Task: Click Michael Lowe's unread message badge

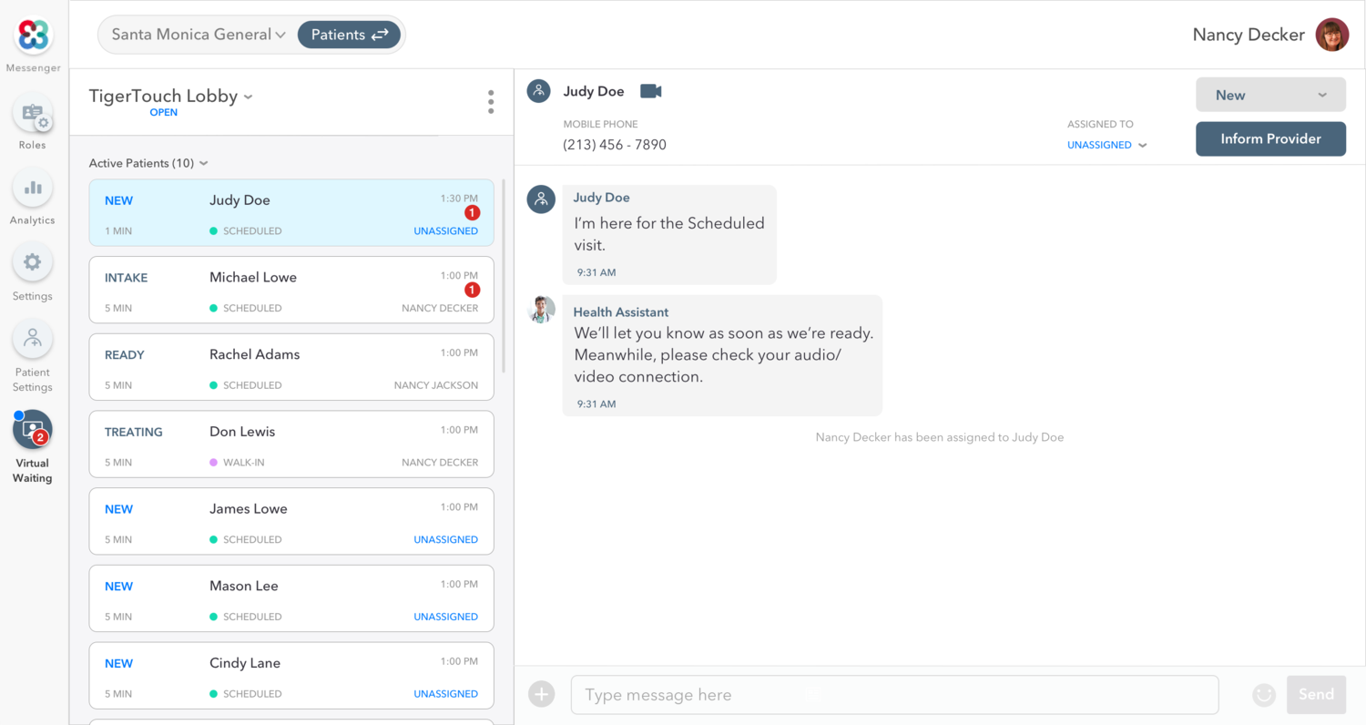Action: pyautogui.click(x=472, y=291)
